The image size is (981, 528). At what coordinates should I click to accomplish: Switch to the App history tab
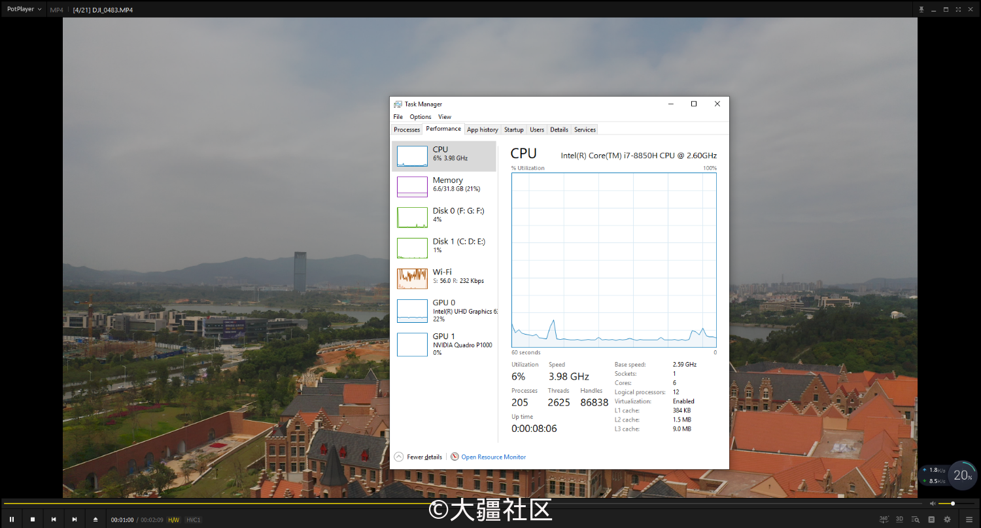[483, 129]
